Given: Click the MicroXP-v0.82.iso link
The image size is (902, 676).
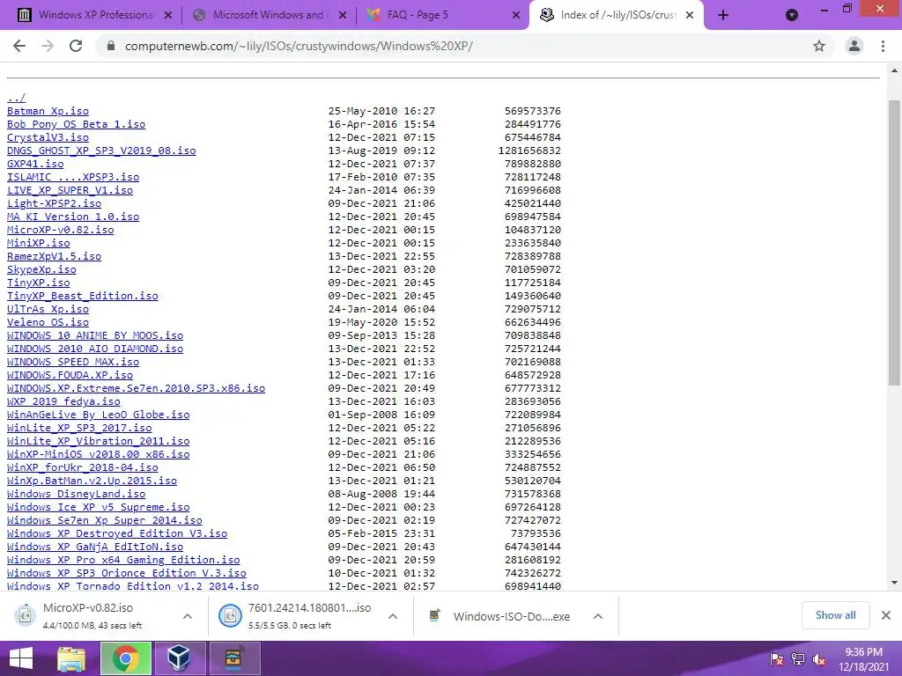Looking at the screenshot, I should [x=61, y=230].
